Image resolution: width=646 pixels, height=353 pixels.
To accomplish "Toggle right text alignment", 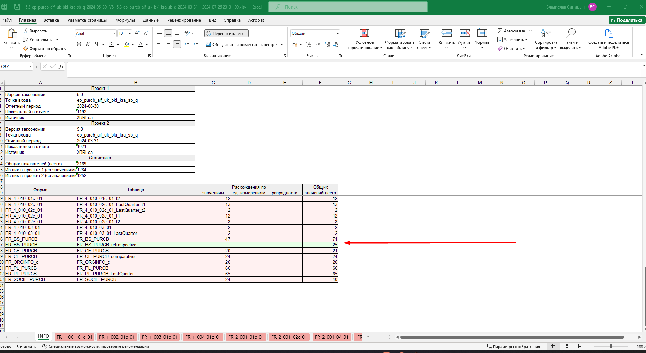I will 177,44.
